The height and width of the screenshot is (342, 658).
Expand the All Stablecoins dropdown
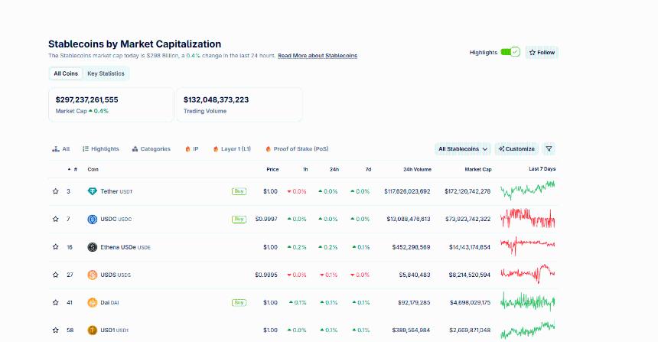pos(463,149)
